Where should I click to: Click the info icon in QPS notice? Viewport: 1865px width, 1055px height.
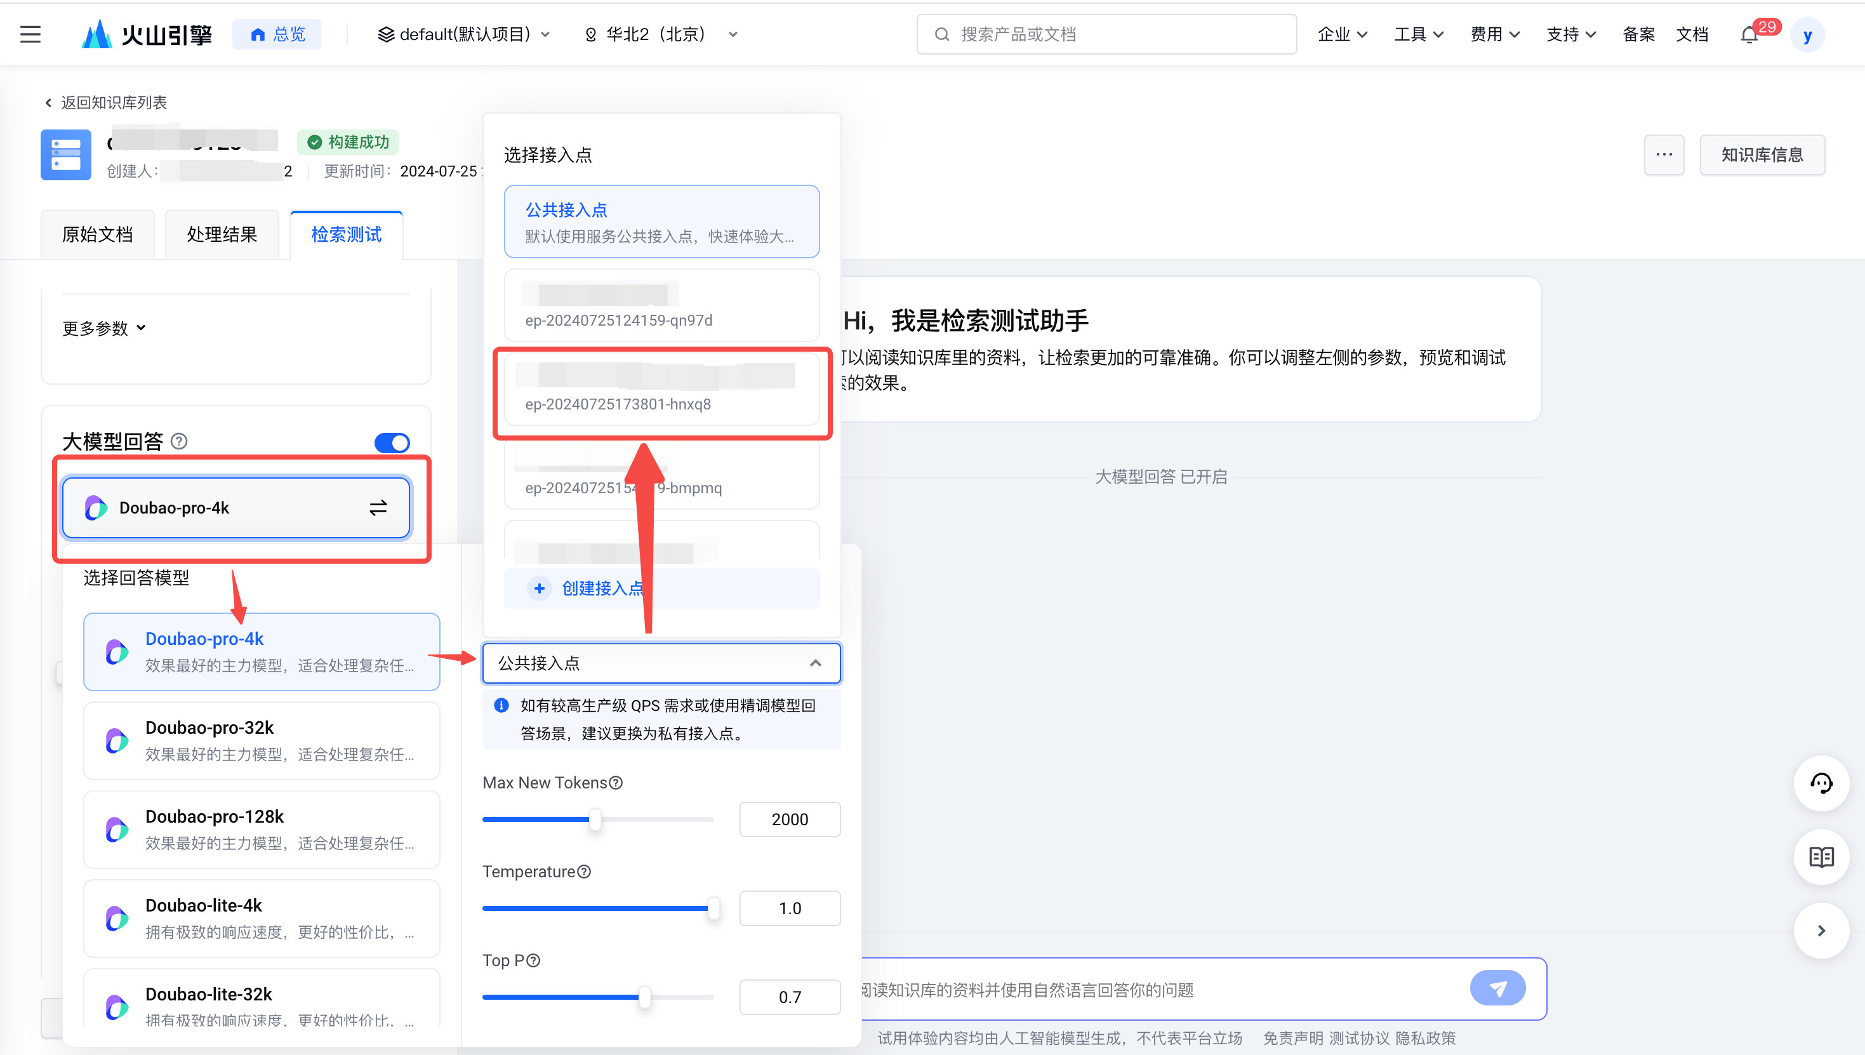point(501,706)
